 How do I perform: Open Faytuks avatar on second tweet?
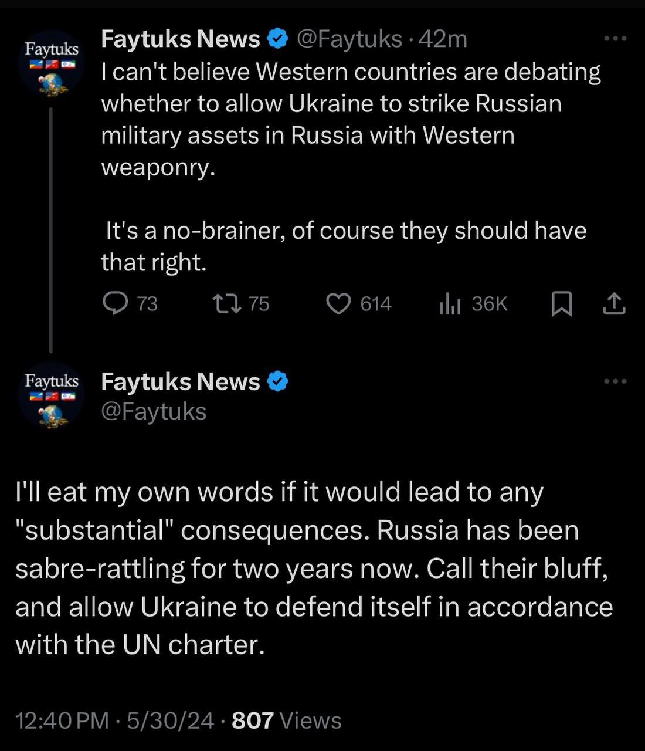point(52,397)
